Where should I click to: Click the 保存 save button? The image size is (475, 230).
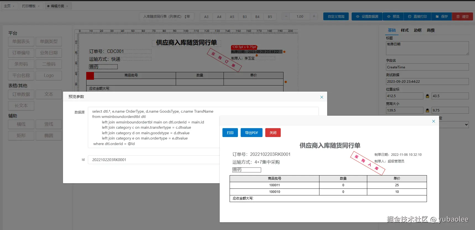pyautogui.click(x=442, y=17)
